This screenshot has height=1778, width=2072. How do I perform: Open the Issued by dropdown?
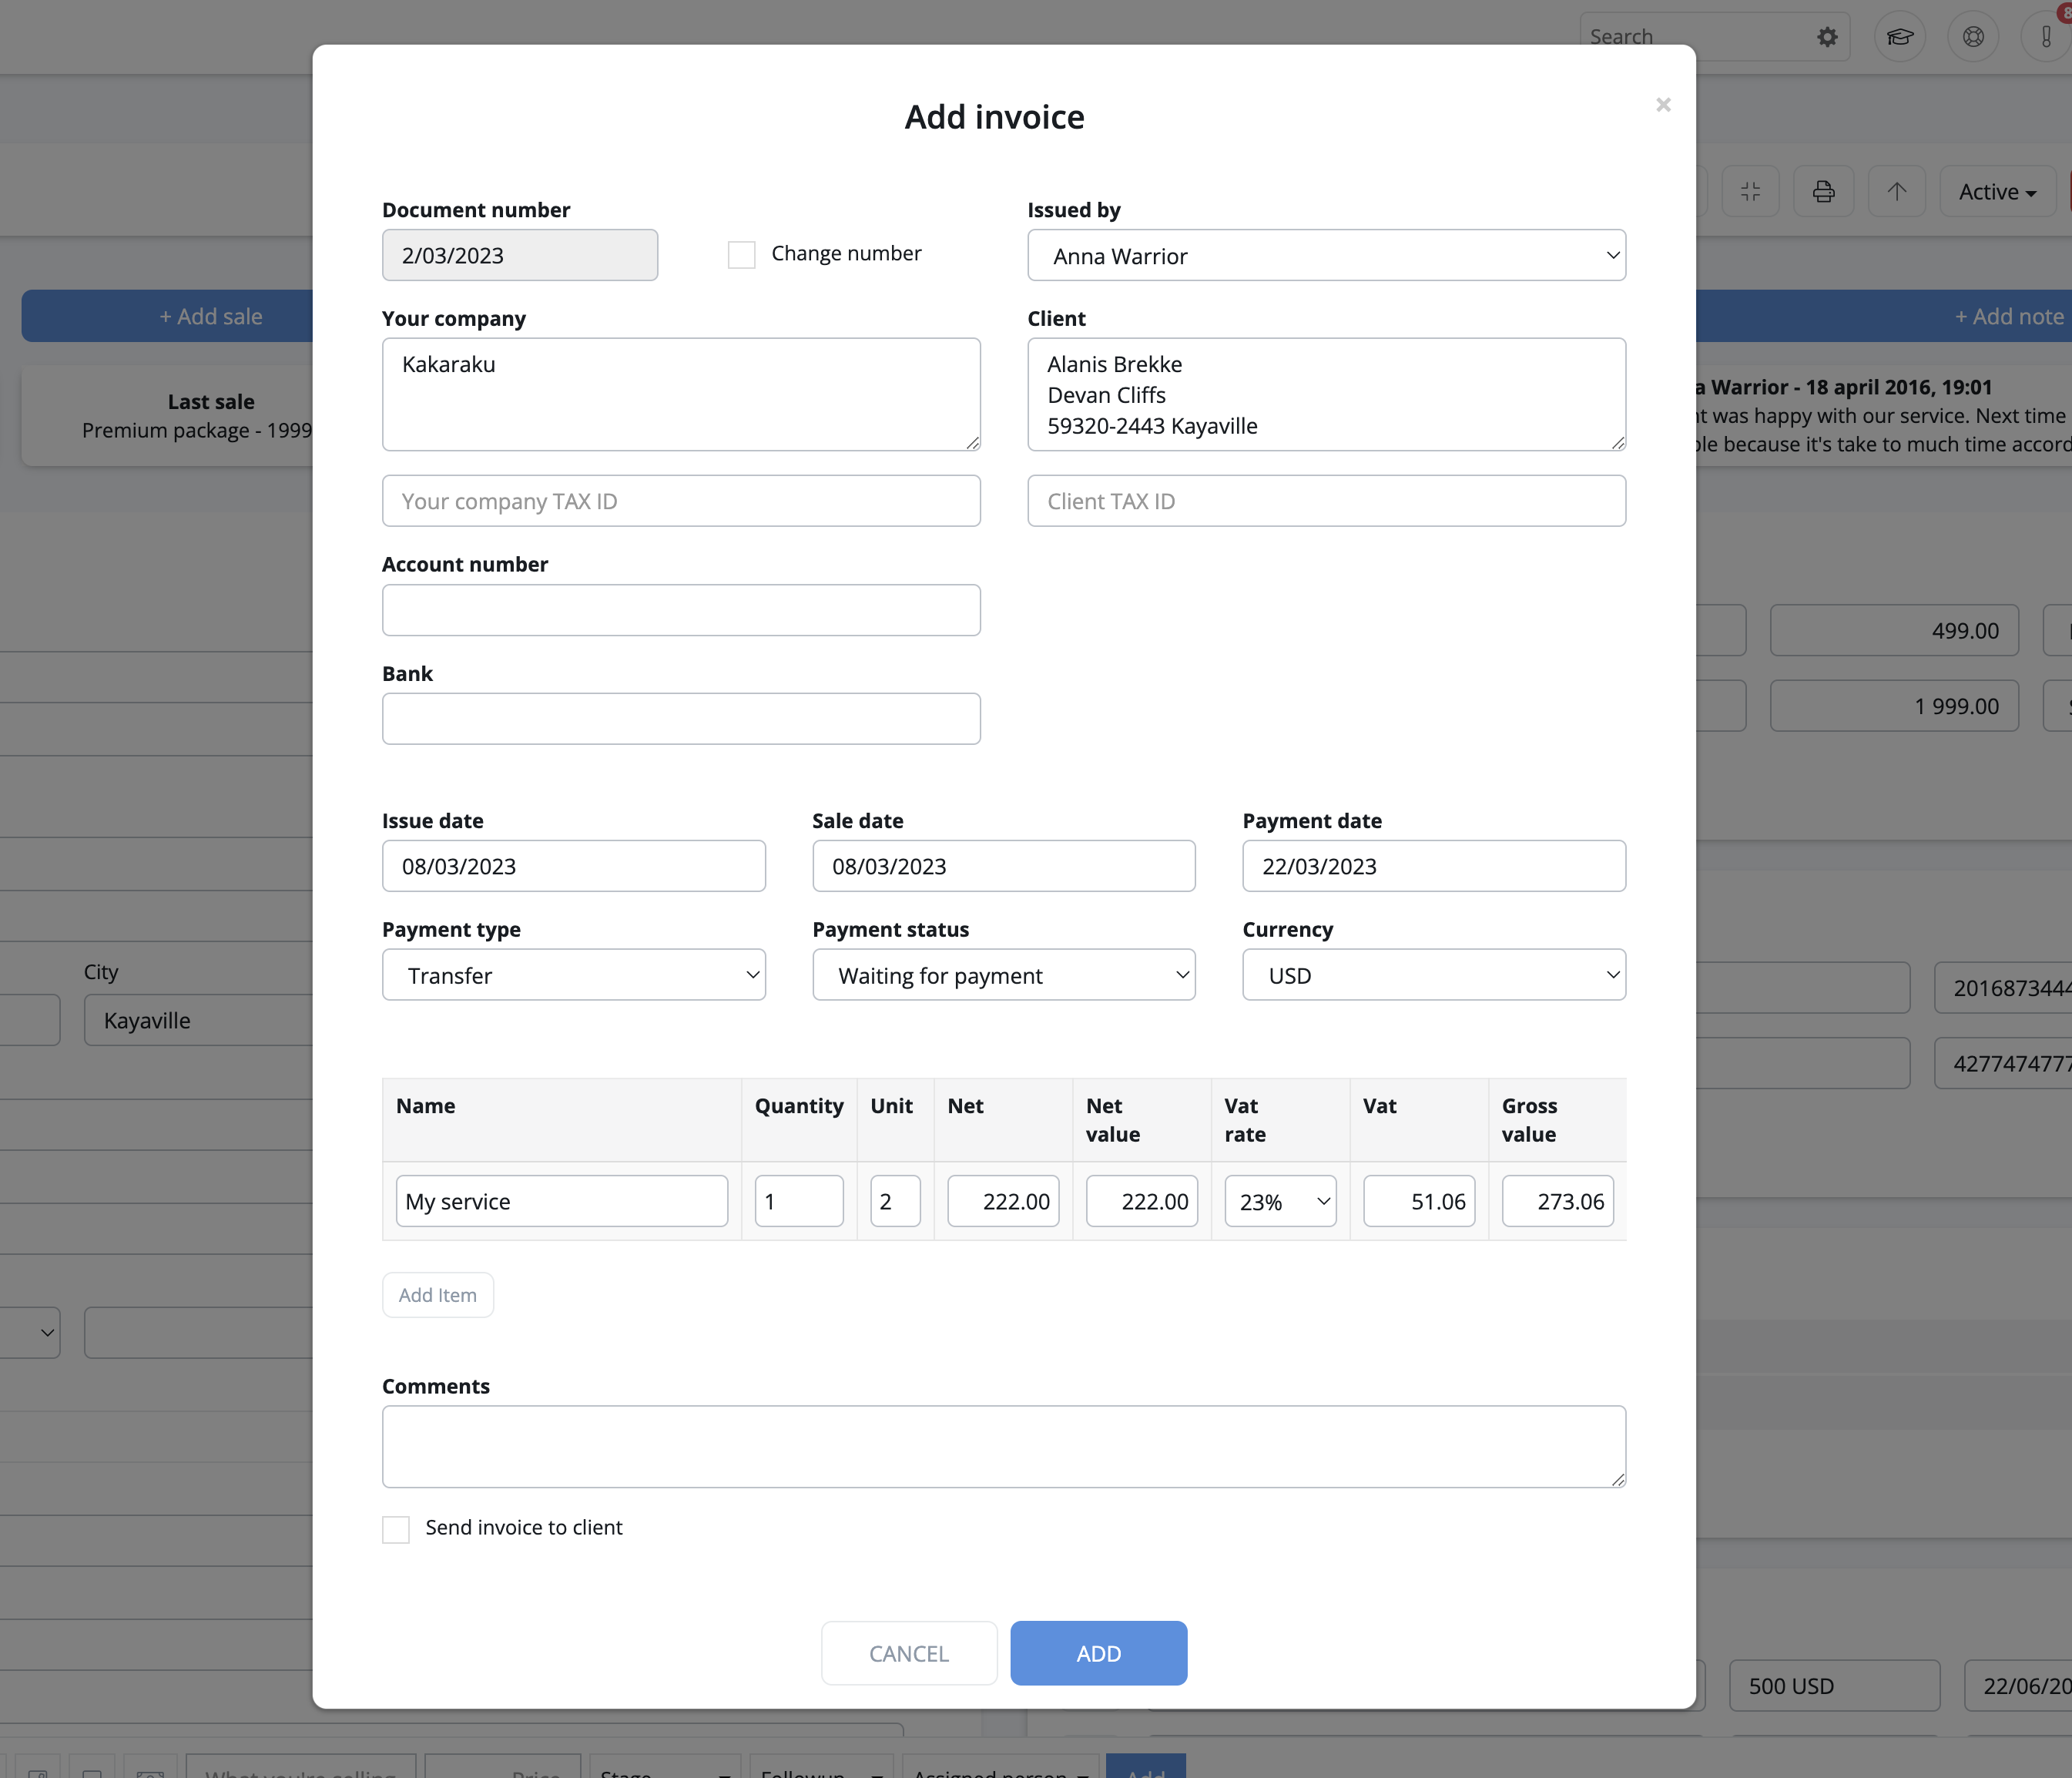[1326, 256]
